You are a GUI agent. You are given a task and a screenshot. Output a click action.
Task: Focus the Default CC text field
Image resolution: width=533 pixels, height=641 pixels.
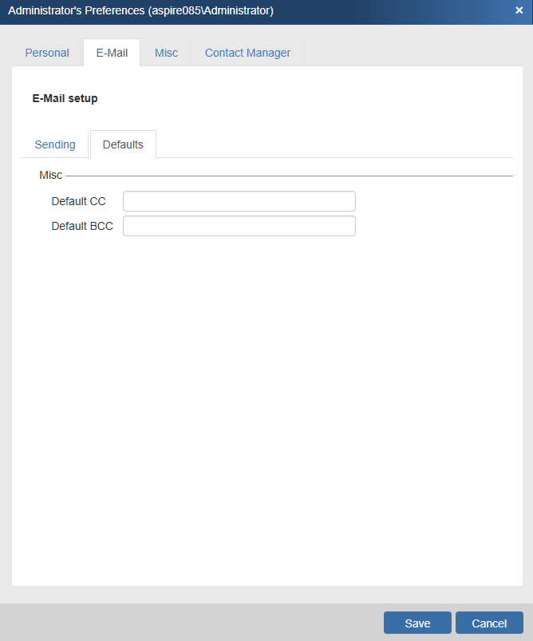click(239, 201)
